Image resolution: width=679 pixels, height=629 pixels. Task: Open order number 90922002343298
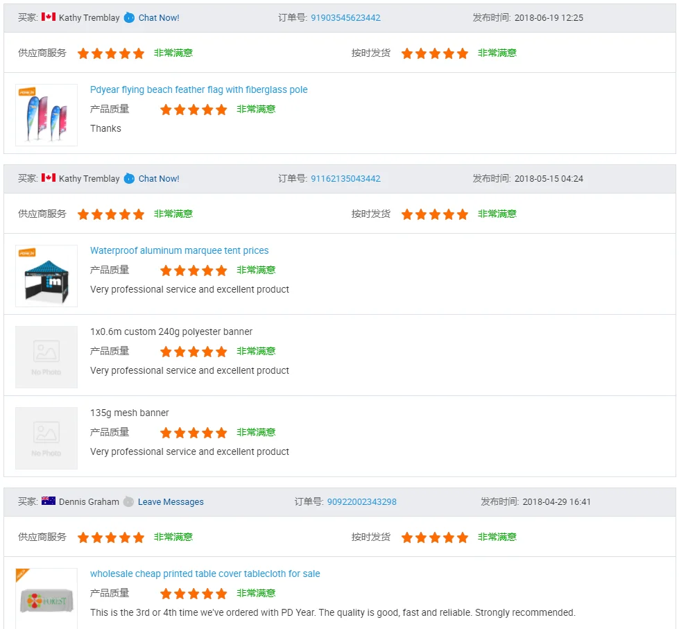click(361, 502)
